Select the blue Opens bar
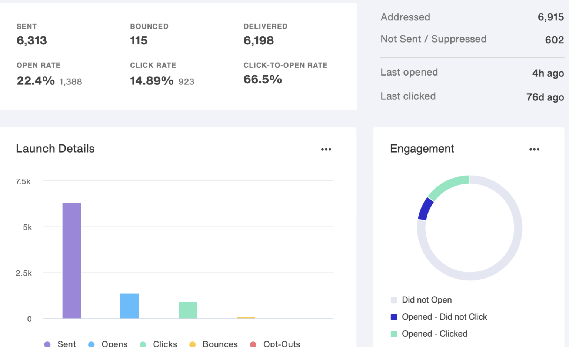Screen dimensions: 569x350 pyautogui.click(x=129, y=306)
